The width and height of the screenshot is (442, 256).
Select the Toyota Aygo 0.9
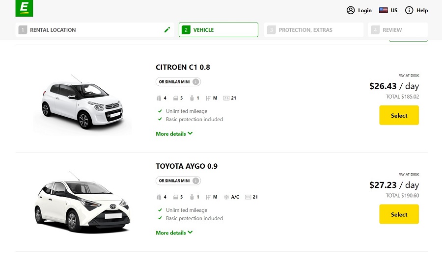[x=399, y=214]
